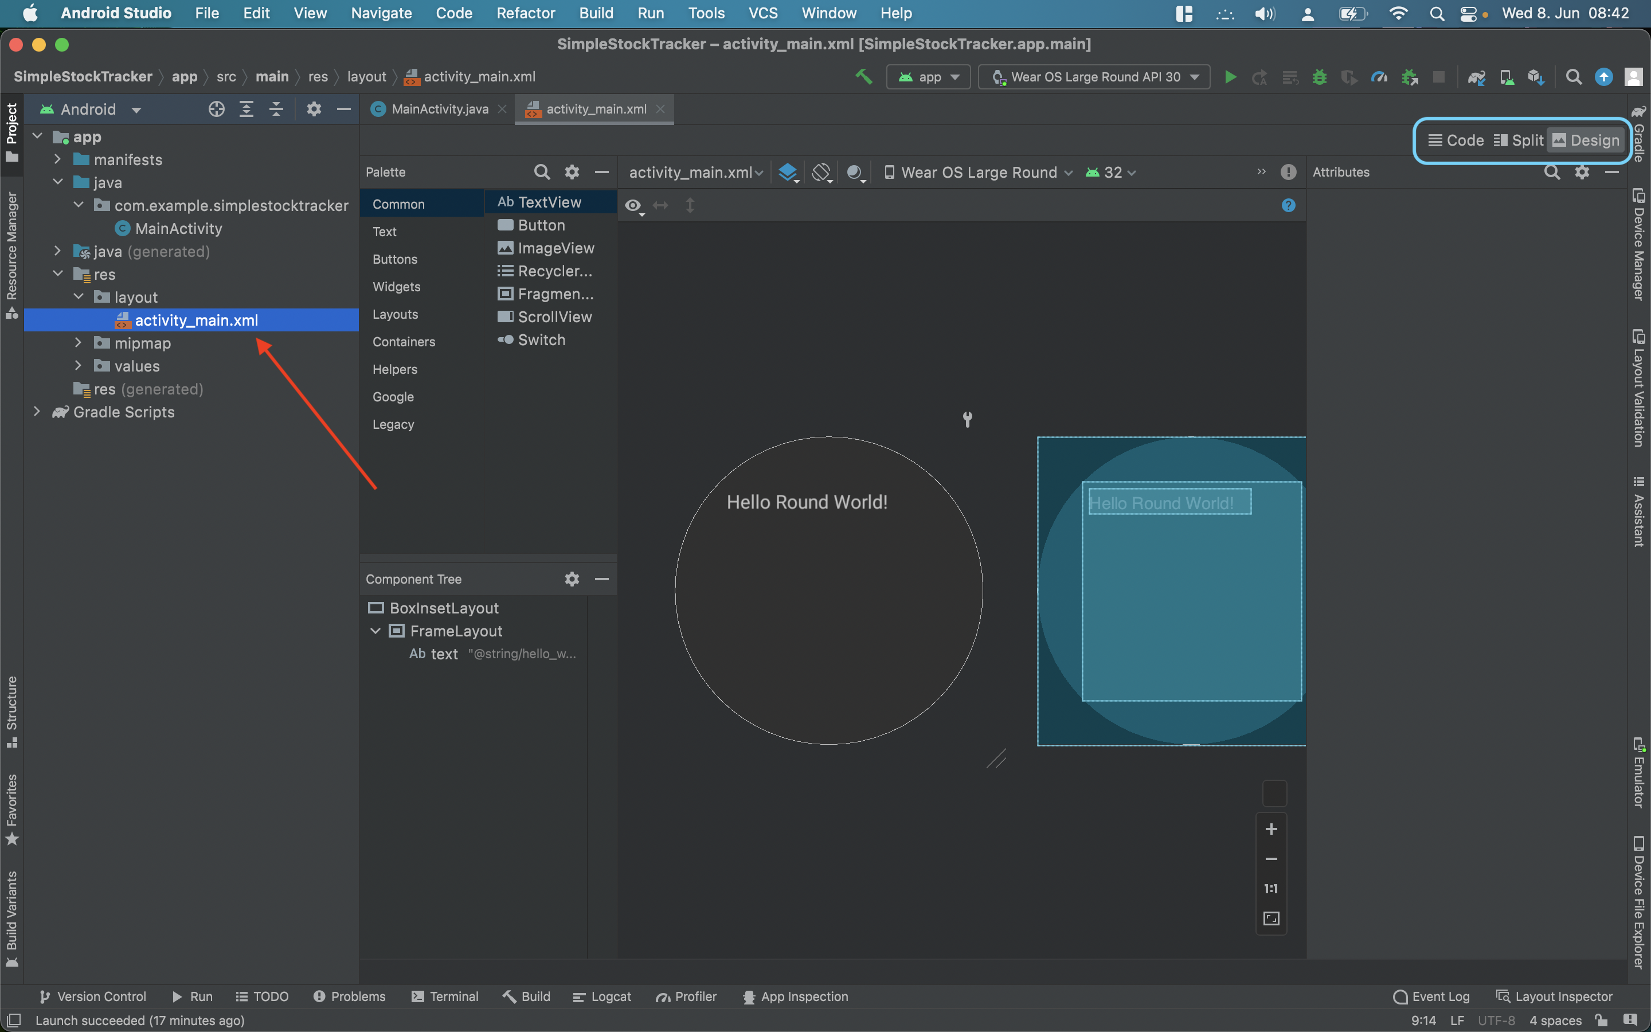
Task: Switch editor to Split view
Action: [1518, 140]
